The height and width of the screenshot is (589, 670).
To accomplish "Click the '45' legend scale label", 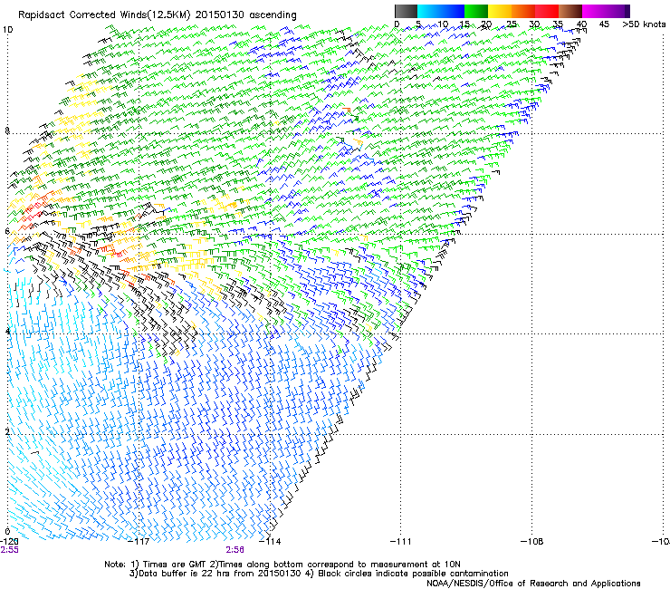I will (x=604, y=24).
